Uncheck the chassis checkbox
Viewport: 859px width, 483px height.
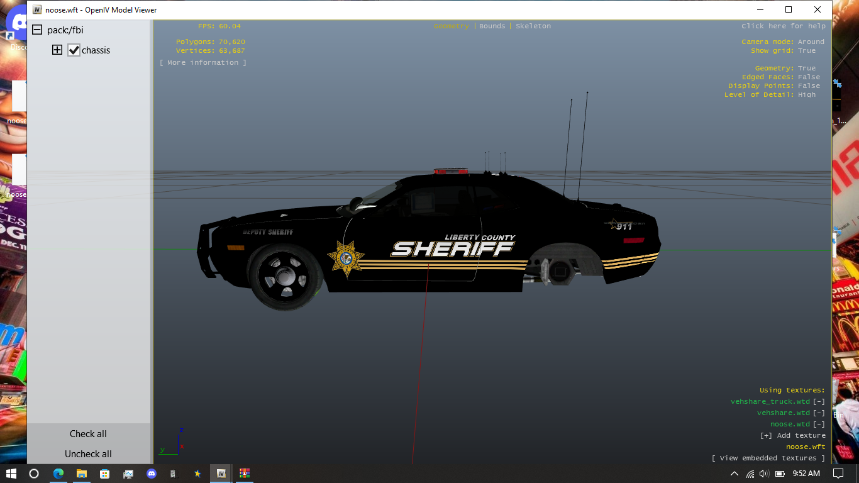(x=74, y=50)
